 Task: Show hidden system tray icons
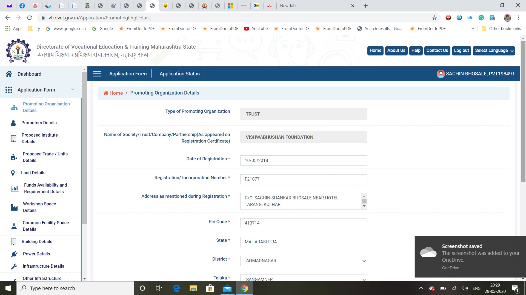point(421,288)
